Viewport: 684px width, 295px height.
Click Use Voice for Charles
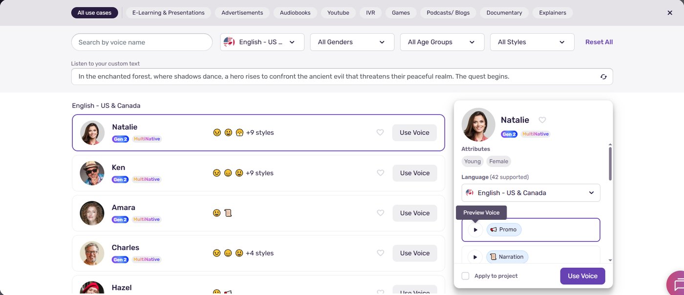pyautogui.click(x=415, y=253)
